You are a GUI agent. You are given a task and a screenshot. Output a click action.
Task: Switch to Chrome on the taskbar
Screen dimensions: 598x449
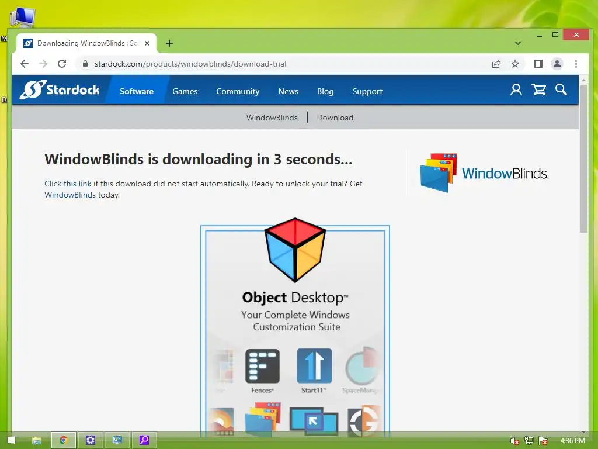coord(63,440)
